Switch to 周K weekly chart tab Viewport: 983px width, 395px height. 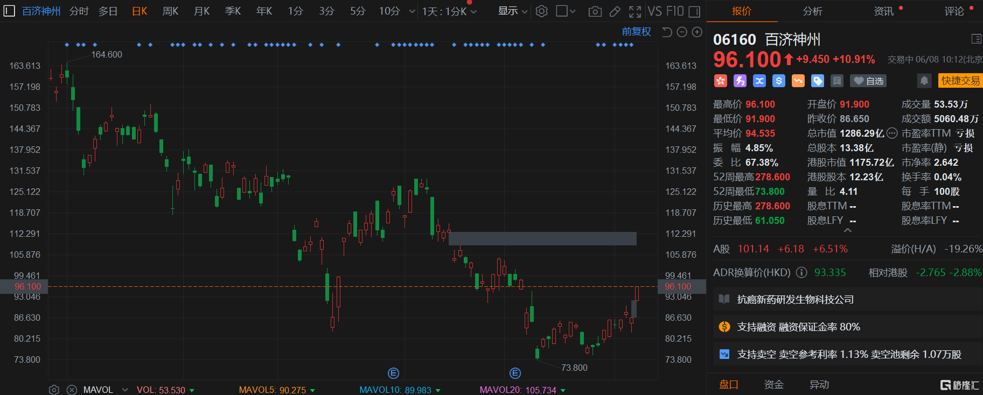[x=170, y=11]
